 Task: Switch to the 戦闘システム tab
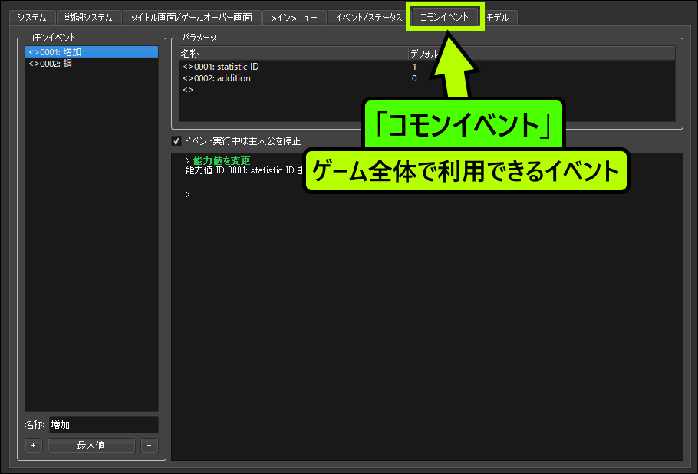click(x=88, y=17)
